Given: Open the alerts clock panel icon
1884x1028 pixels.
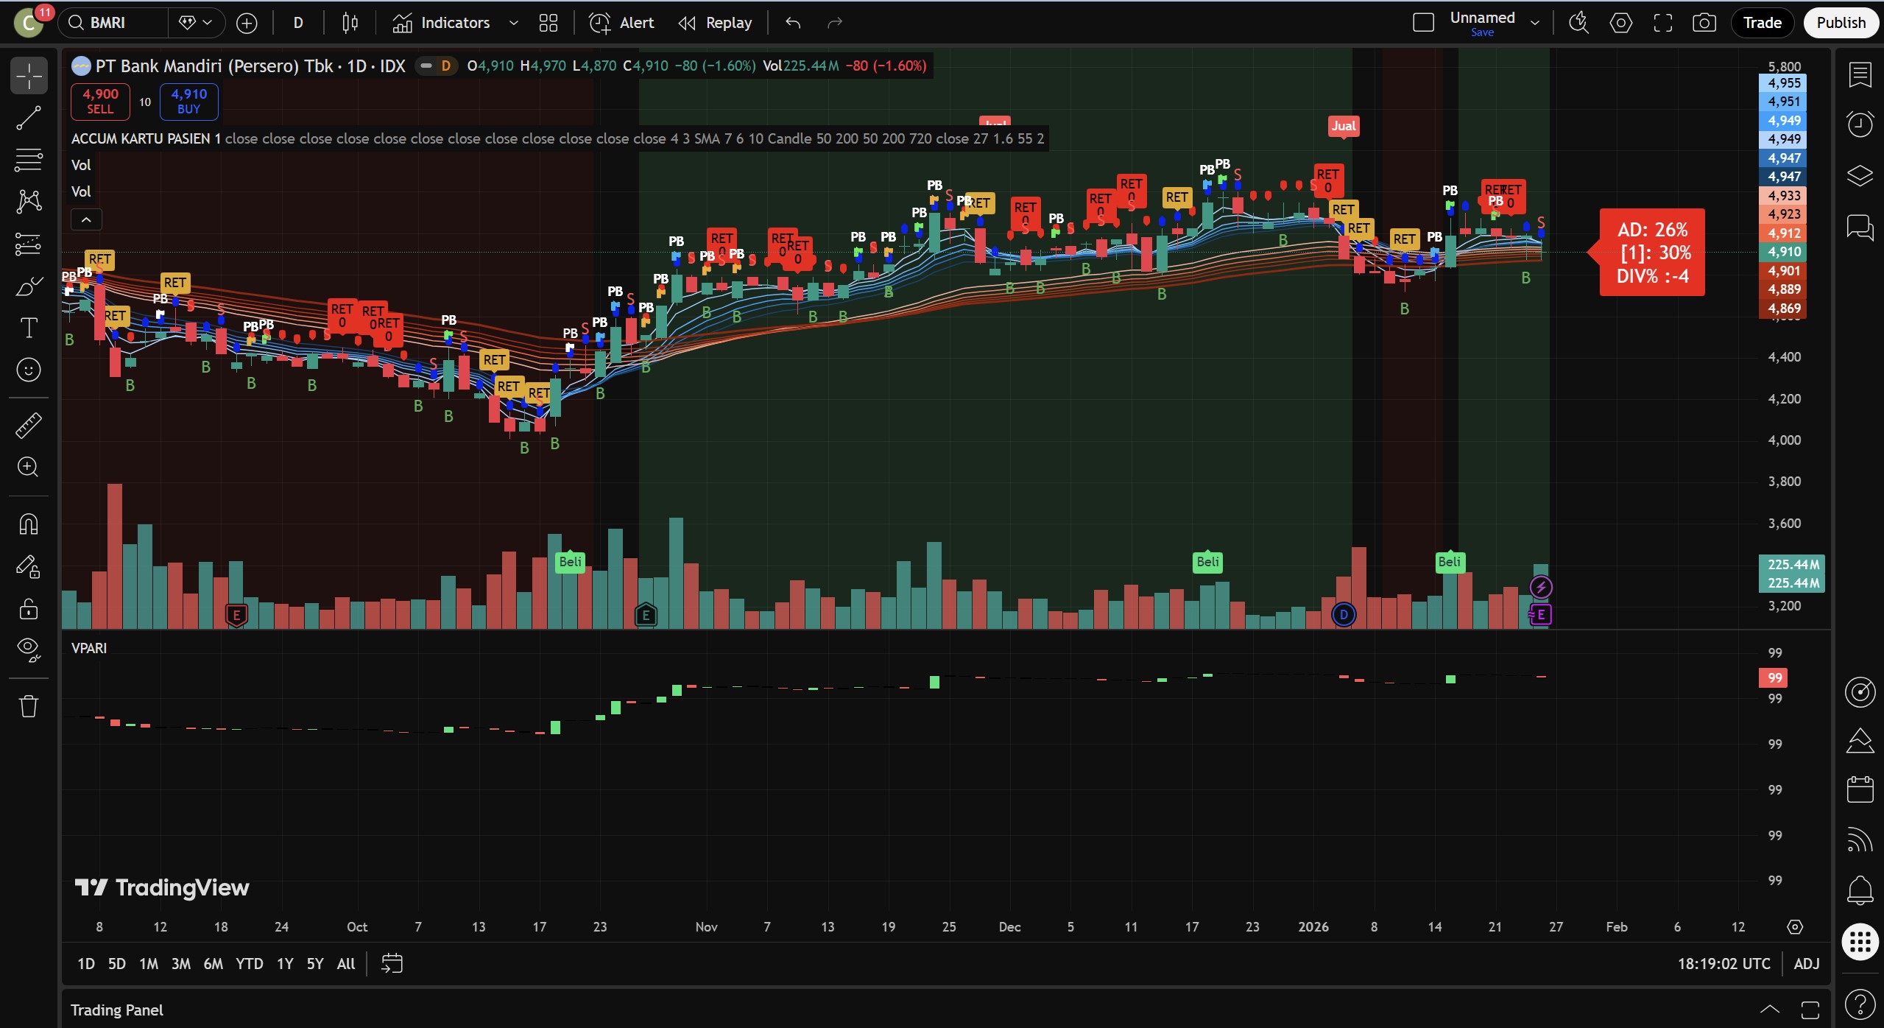Looking at the screenshot, I should point(1860,124).
